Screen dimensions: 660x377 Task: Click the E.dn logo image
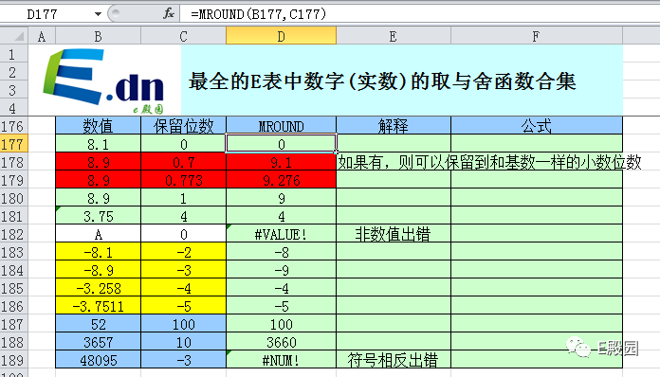104,81
